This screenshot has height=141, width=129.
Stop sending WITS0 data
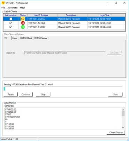click(x=43, y=94)
